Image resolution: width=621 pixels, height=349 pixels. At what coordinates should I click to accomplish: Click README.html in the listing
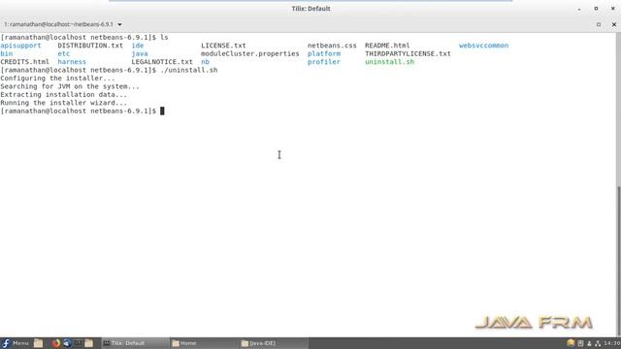point(387,46)
